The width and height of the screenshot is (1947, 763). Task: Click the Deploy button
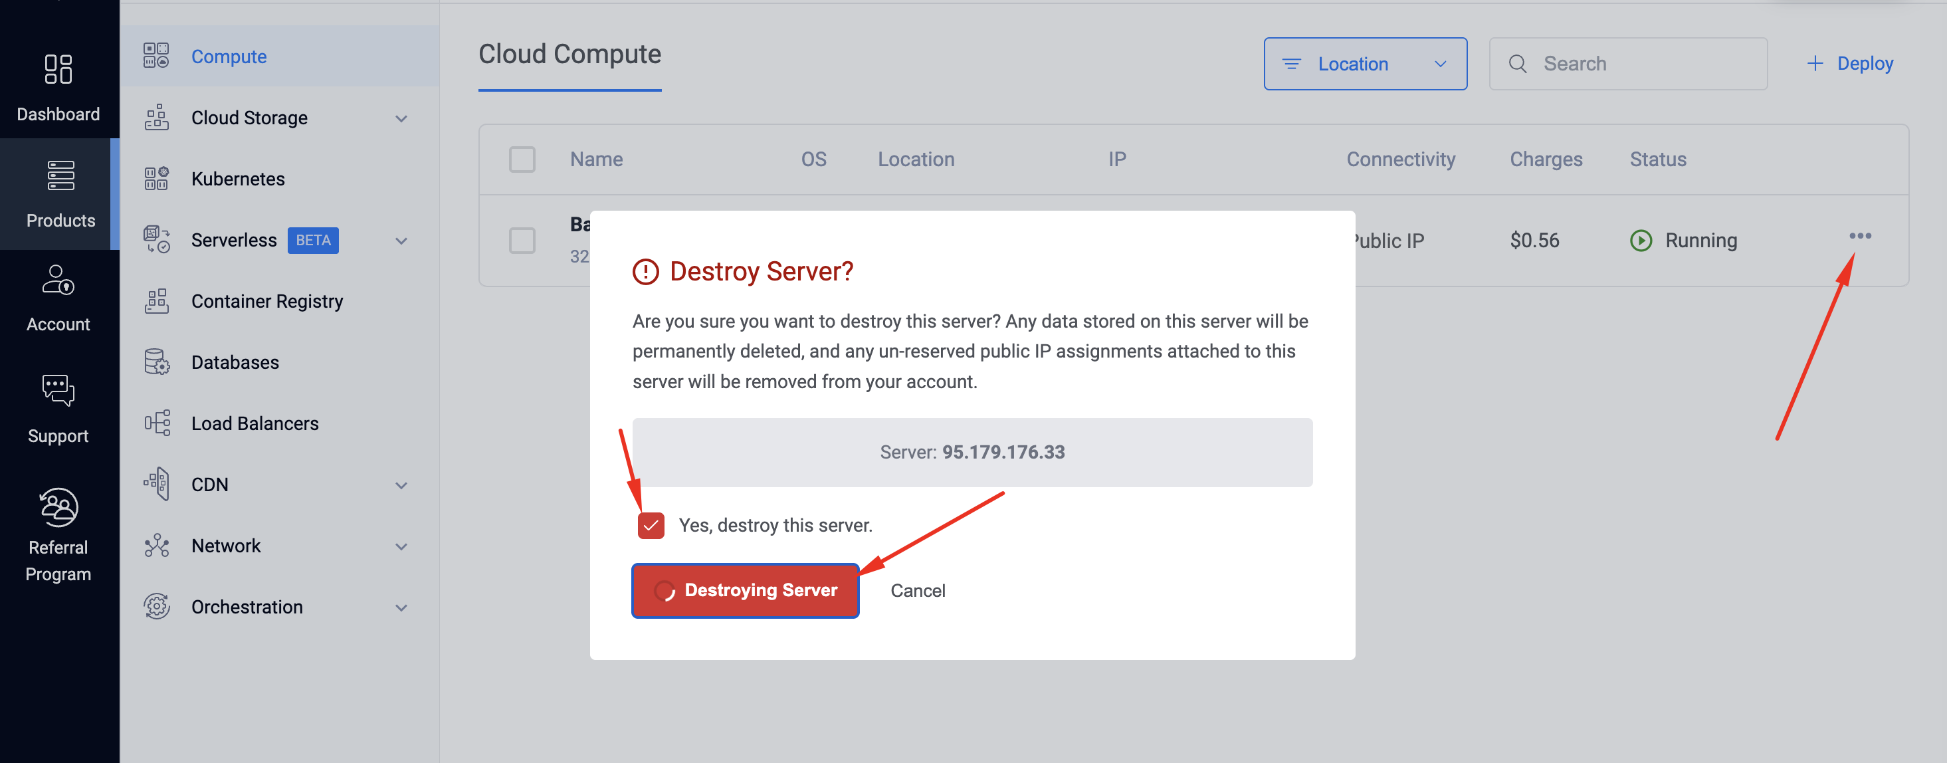tap(1850, 64)
